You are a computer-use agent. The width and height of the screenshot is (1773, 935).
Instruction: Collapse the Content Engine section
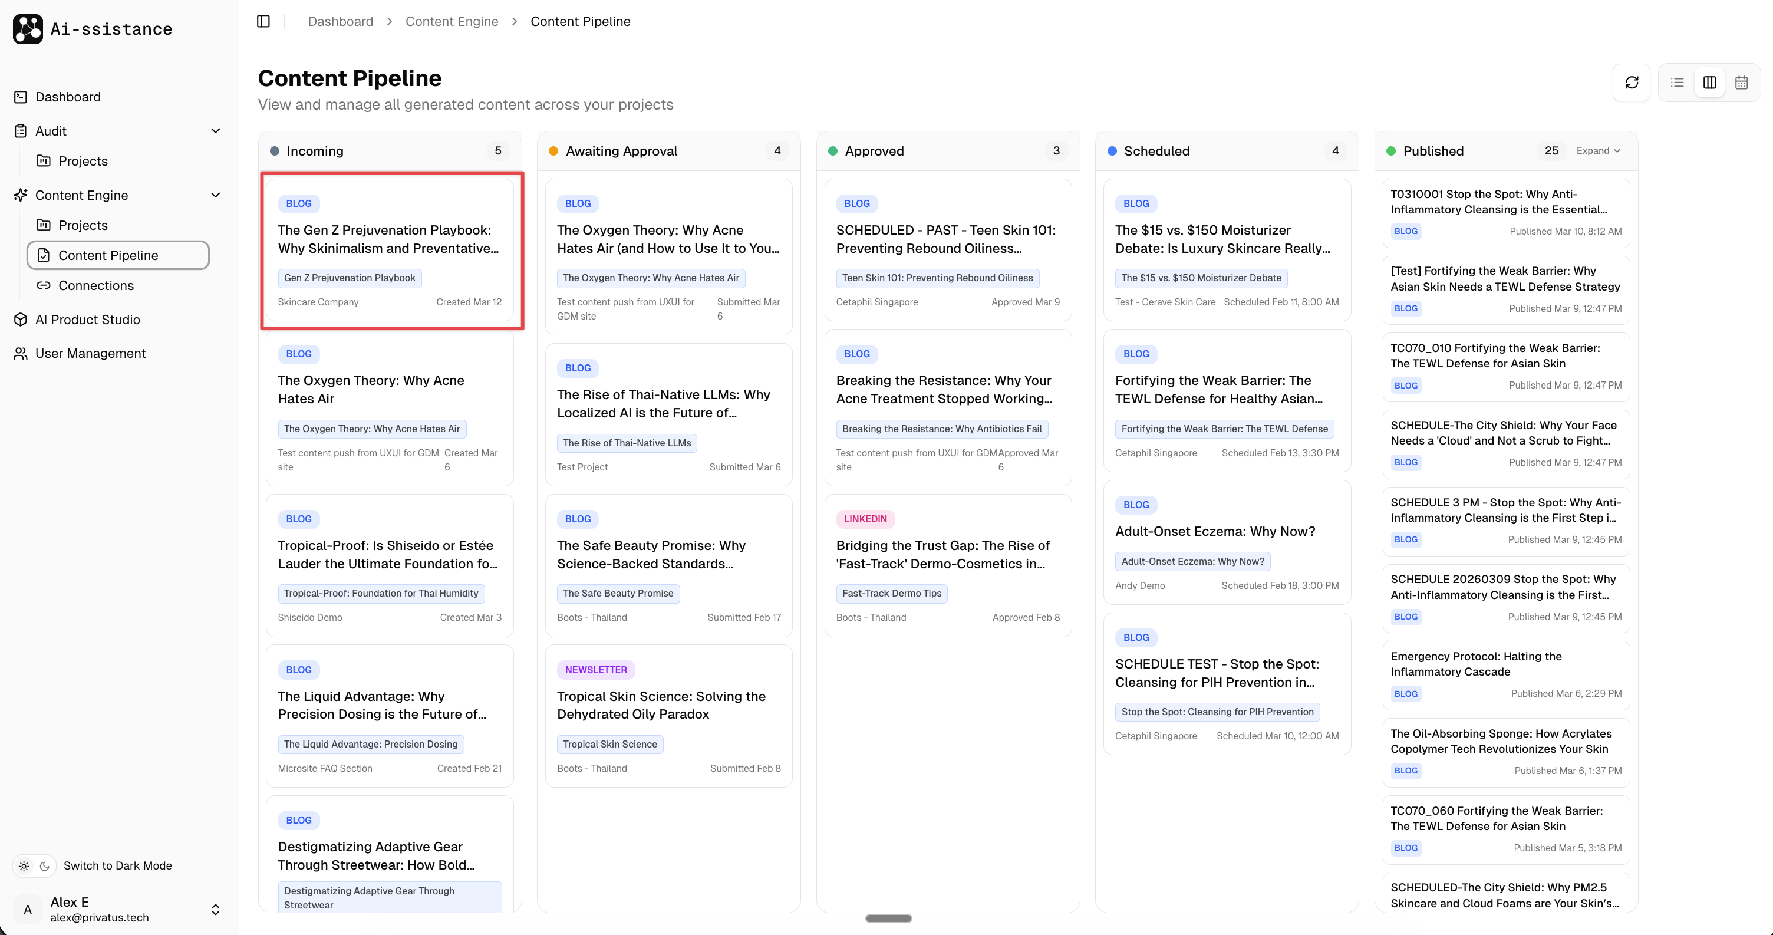click(215, 195)
